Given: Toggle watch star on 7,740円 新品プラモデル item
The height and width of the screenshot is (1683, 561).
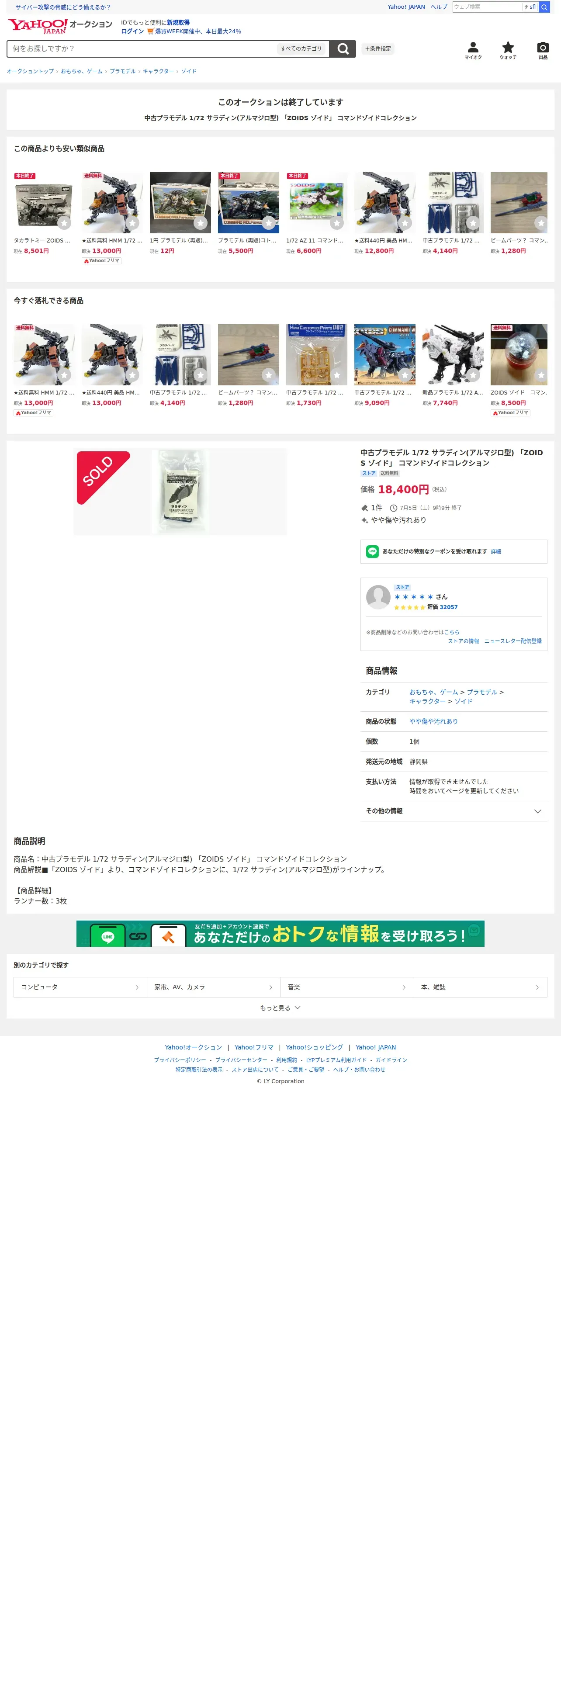Looking at the screenshot, I should tap(473, 375).
